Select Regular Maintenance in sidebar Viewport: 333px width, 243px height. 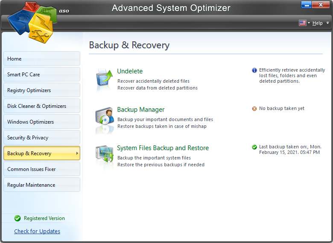[x=42, y=185]
